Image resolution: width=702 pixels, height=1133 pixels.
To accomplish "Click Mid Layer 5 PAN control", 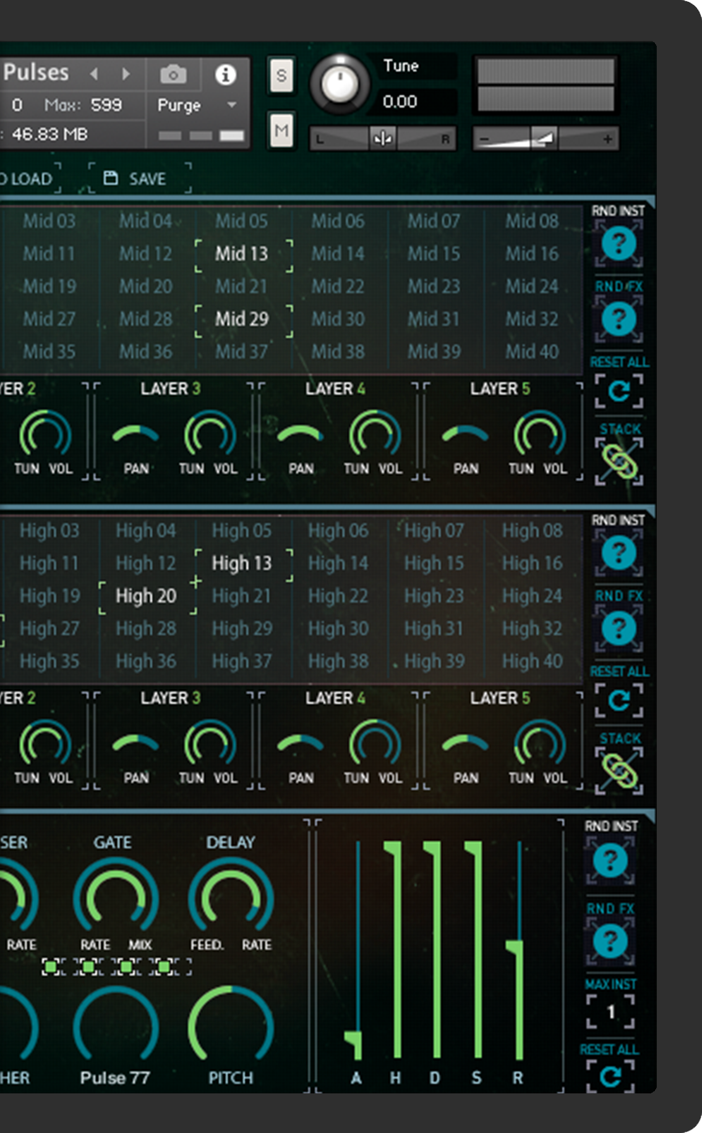I will click(x=465, y=435).
